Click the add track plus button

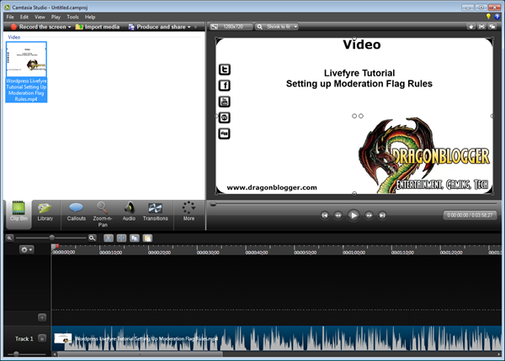(42, 317)
